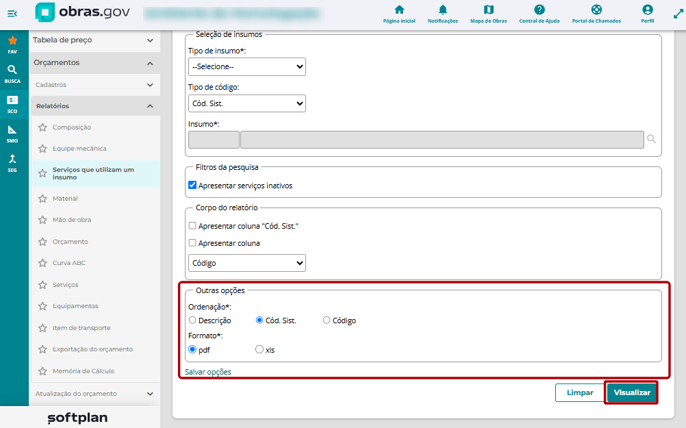Open the Composição report
The height and width of the screenshot is (428, 686).
click(x=72, y=127)
